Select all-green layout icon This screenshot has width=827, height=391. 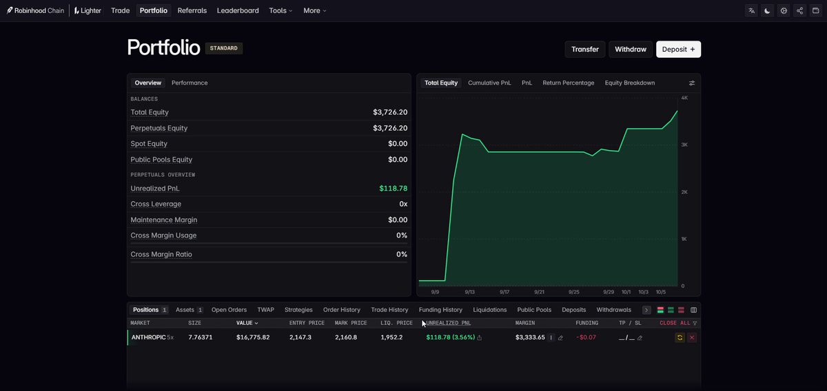pyautogui.click(x=671, y=310)
